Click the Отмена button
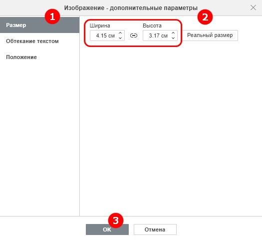Screen dimensions: 262x240 [x=155, y=229]
